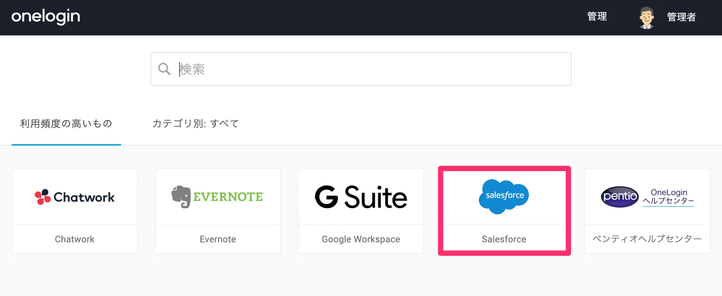This screenshot has height=296, width=722.
Task: Open G Suite app via its logo
Action: coord(361,197)
